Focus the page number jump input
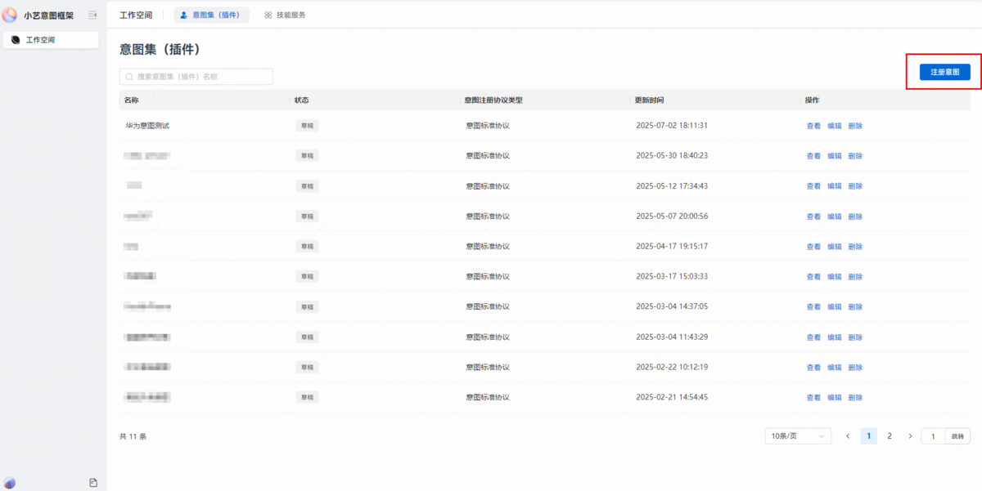Viewport: 982px width, 491px height. tap(933, 436)
